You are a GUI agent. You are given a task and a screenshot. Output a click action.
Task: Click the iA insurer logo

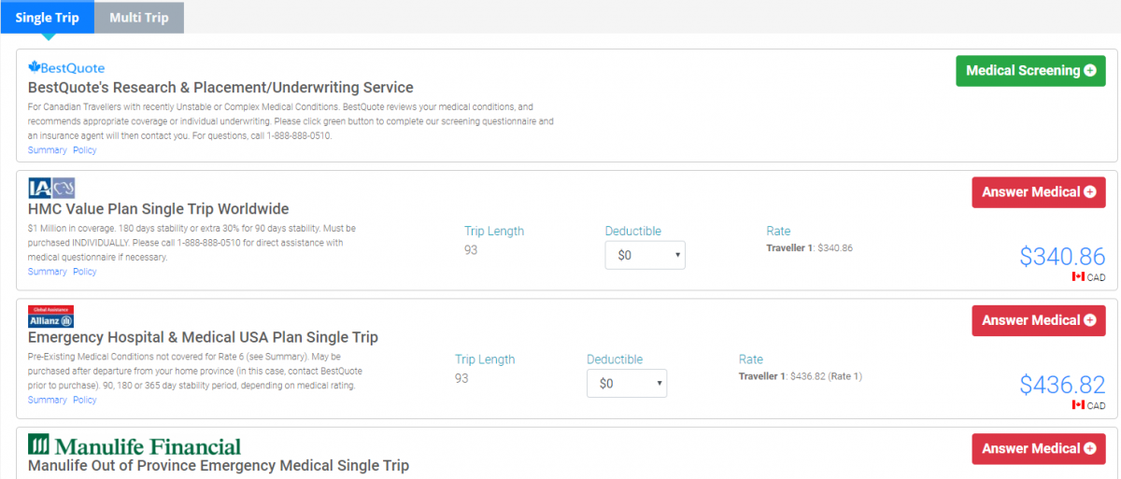click(x=51, y=188)
